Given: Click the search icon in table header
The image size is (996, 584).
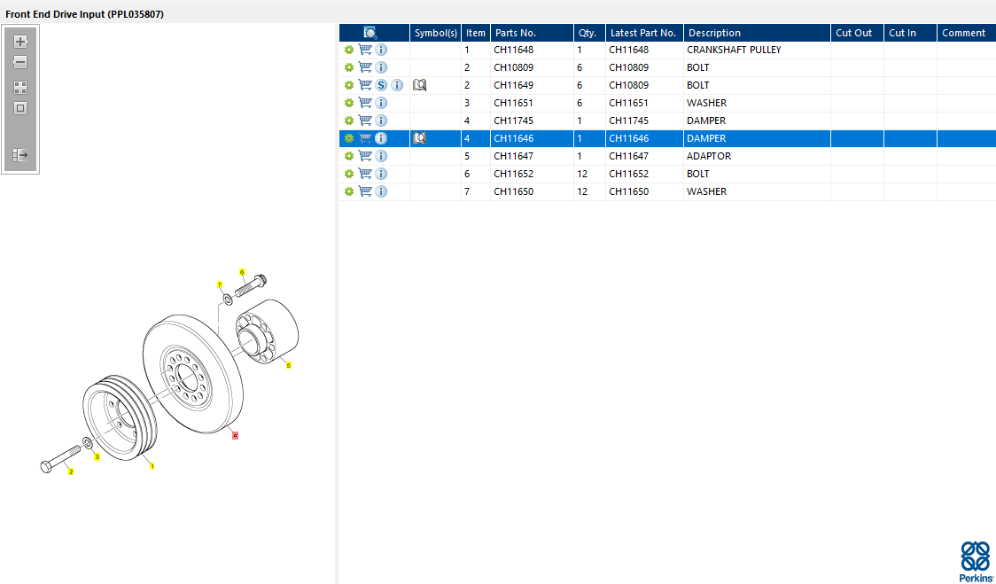Looking at the screenshot, I should click(x=370, y=33).
